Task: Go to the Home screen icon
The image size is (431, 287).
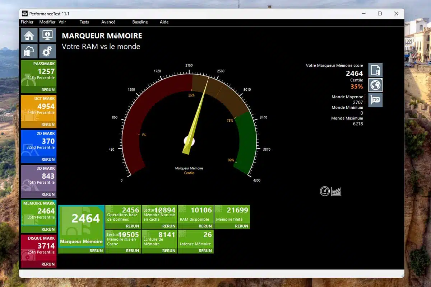Action: tap(29, 35)
